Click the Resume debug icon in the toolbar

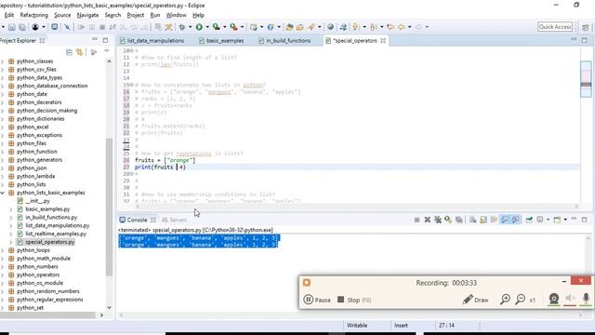[81, 27]
